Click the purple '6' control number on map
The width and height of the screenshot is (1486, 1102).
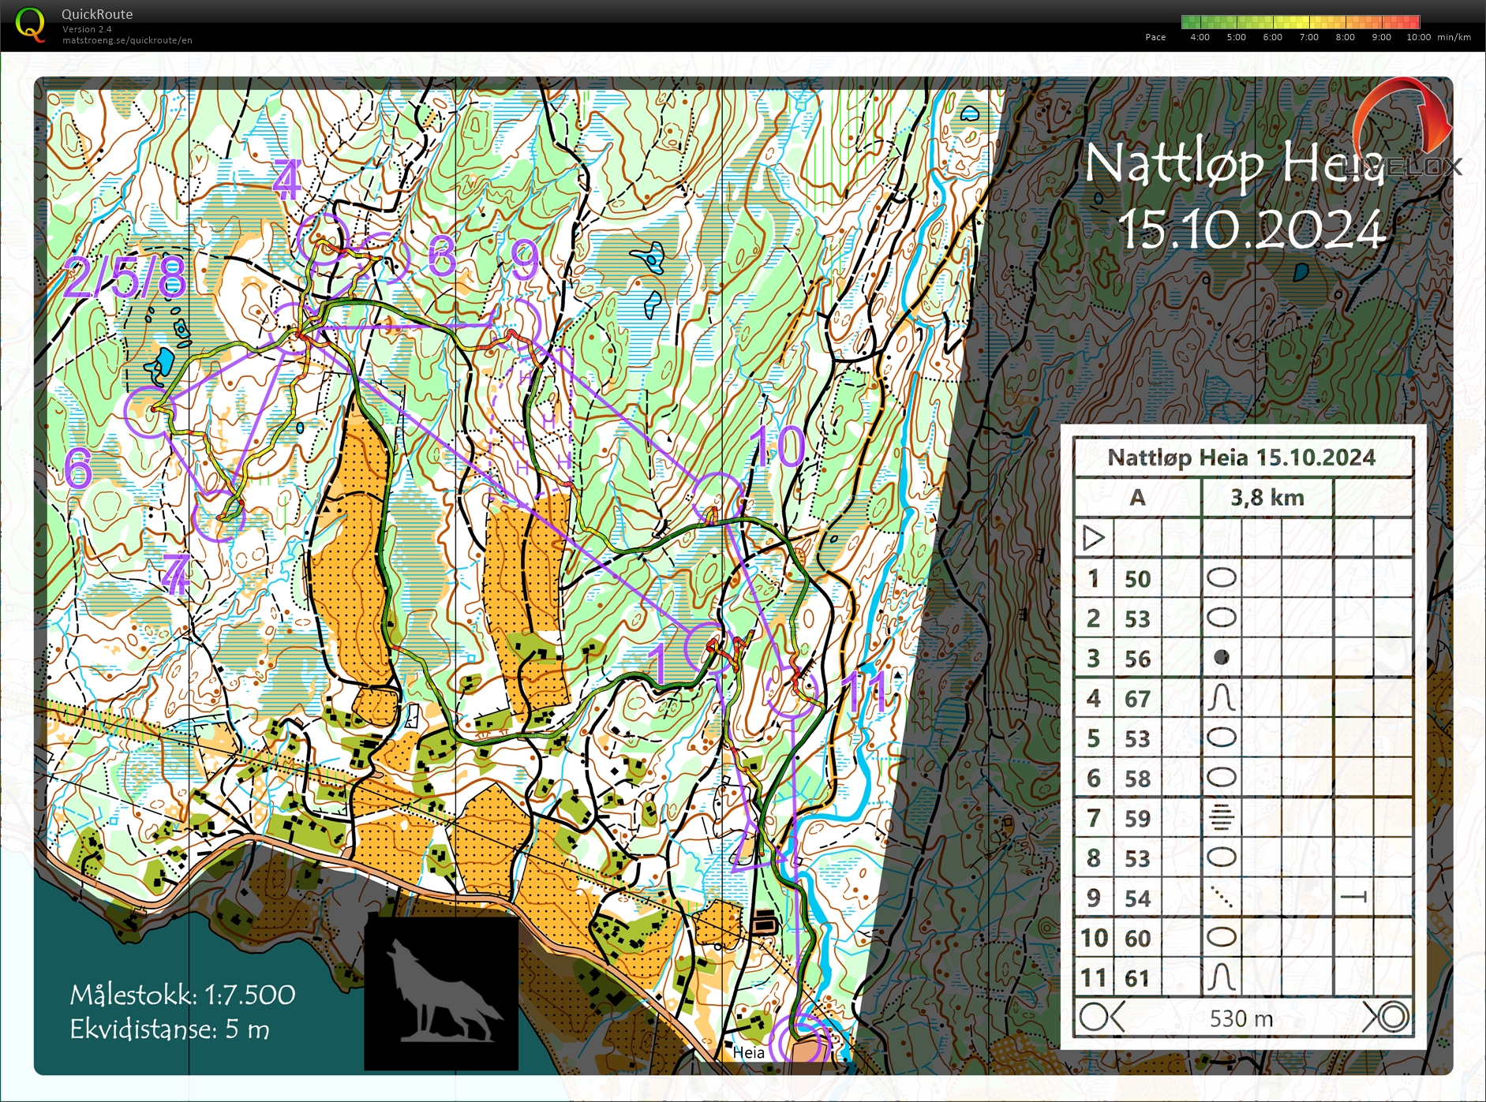(x=78, y=469)
